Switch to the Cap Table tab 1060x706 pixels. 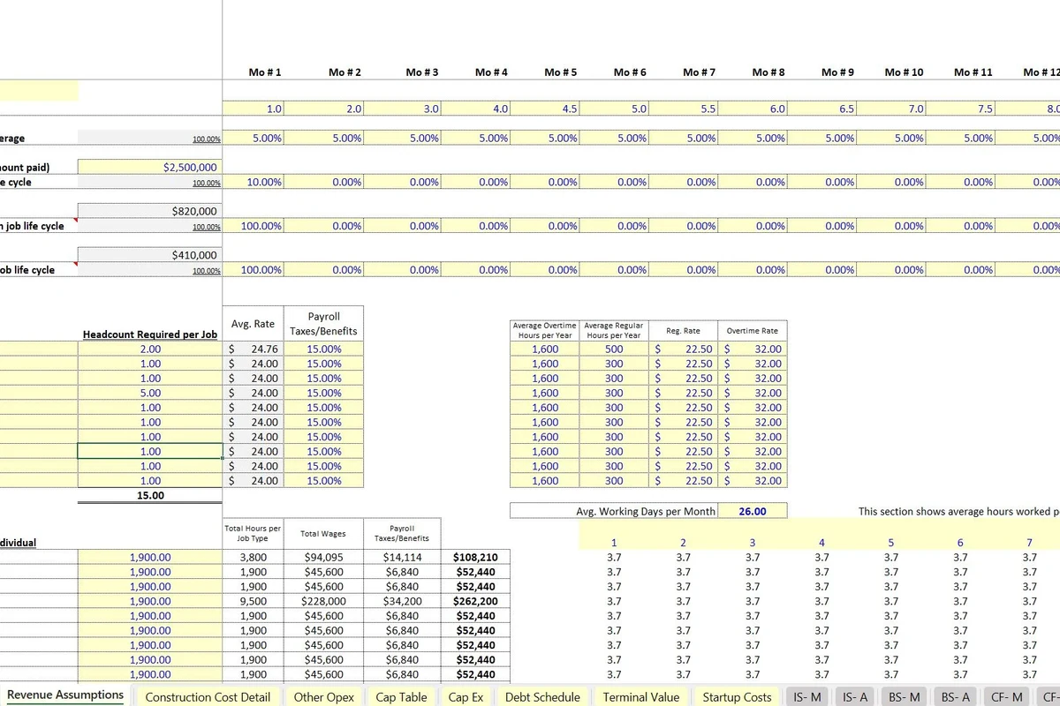(x=401, y=696)
